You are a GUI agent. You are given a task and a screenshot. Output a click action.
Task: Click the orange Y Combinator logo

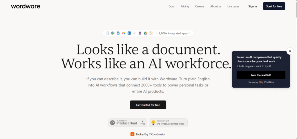pyautogui.click(x=132, y=134)
